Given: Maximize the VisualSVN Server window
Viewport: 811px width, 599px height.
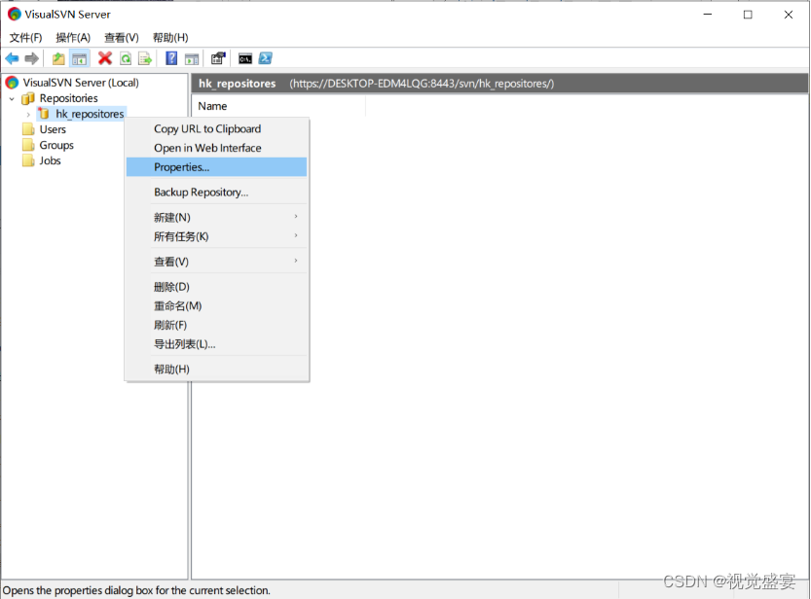Looking at the screenshot, I should (748, 15).
